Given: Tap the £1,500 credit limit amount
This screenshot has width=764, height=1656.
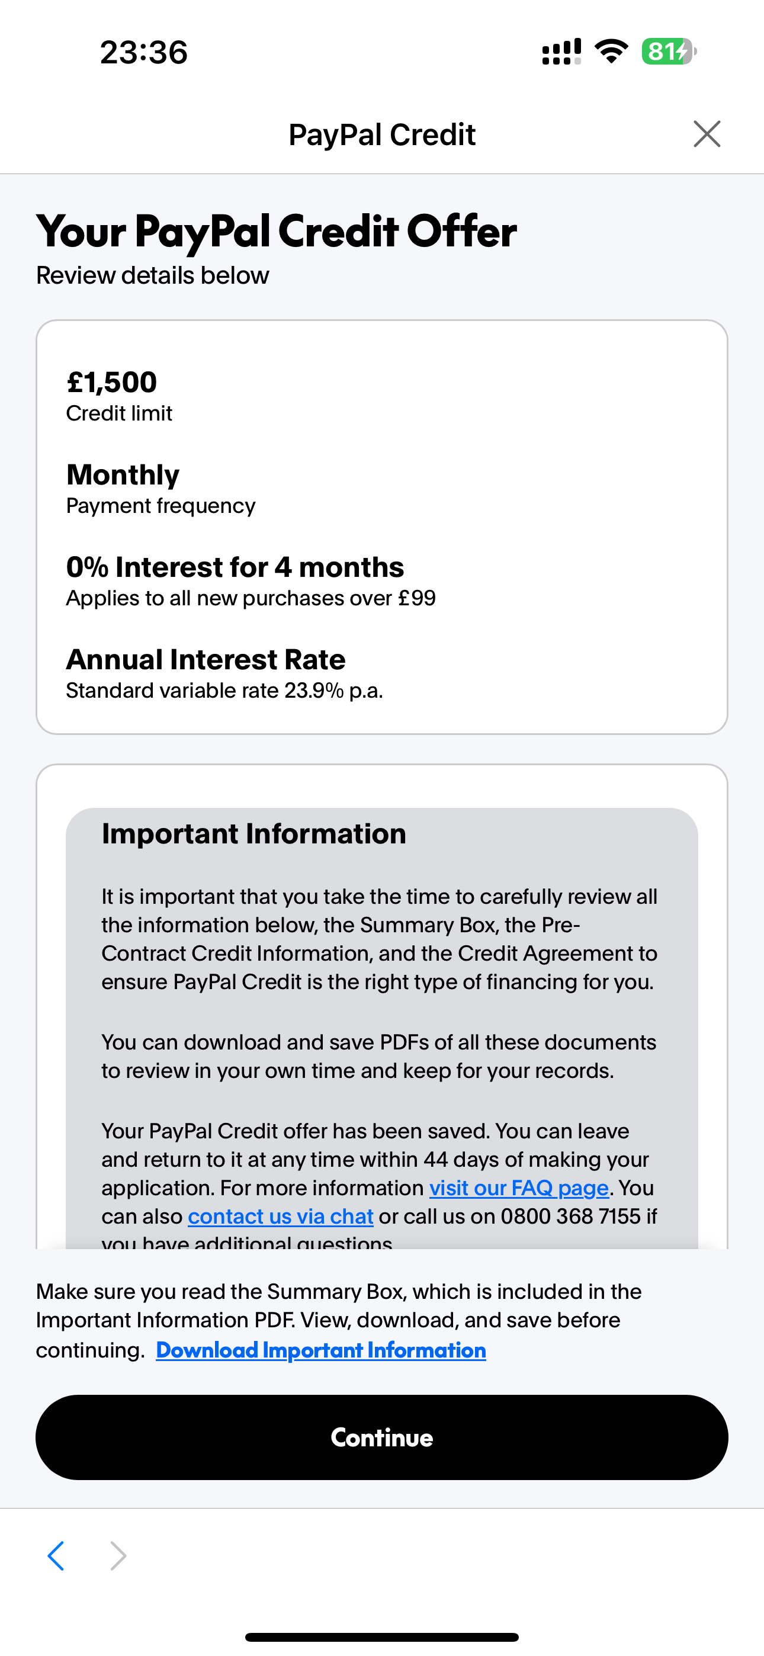Looking at the screenshot, I should 112,383.
